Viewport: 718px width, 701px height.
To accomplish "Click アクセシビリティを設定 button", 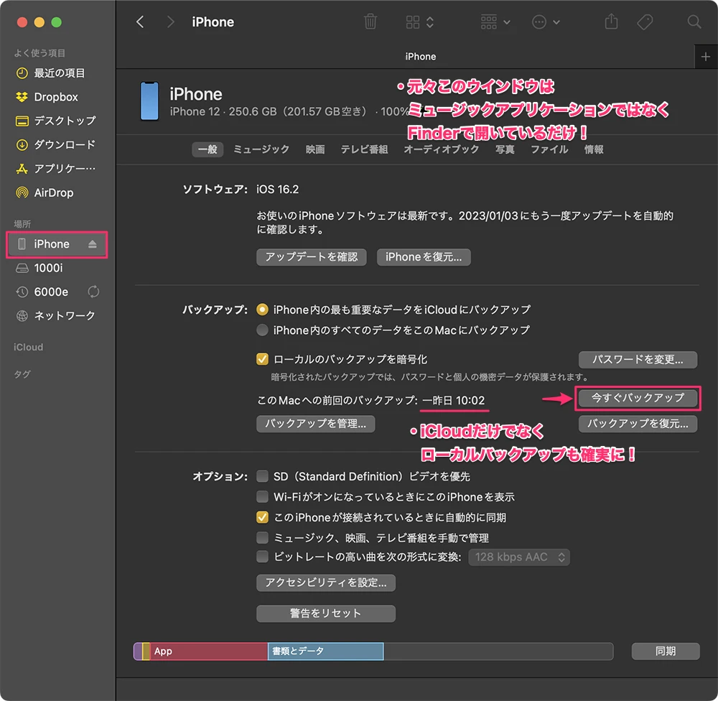I will 326,582.
